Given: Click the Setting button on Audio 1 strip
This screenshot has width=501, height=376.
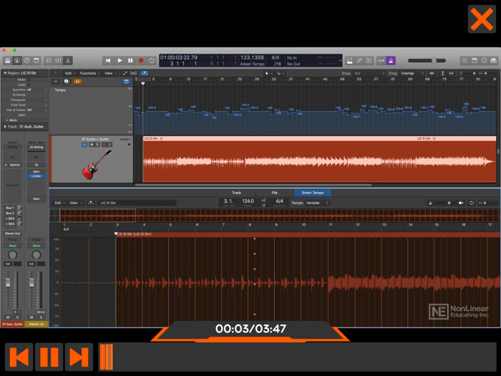Looking at the screenshot, I should pos(12,147).
